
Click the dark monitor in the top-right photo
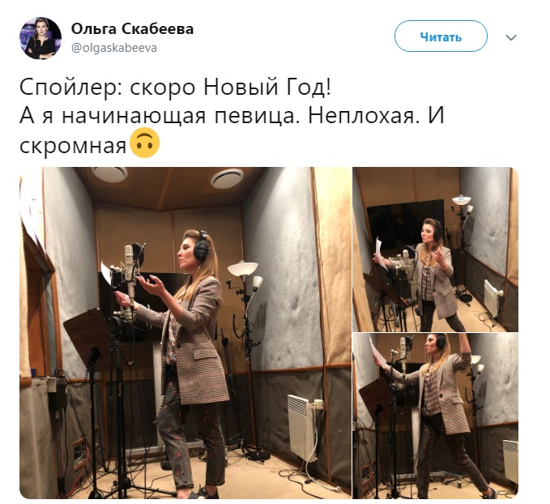(403, 224)
